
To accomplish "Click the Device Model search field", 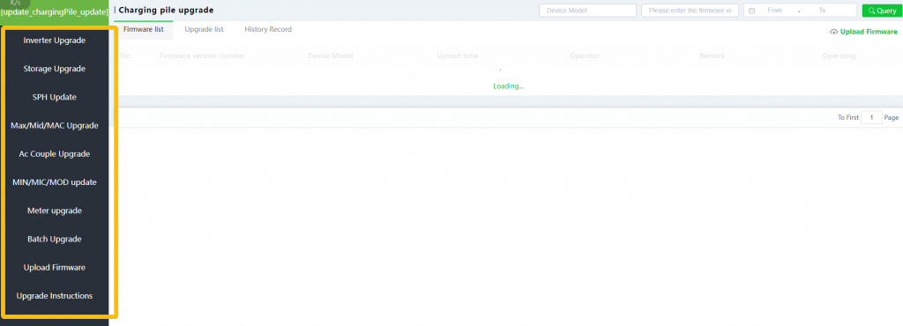I will [x=587, y=11].
